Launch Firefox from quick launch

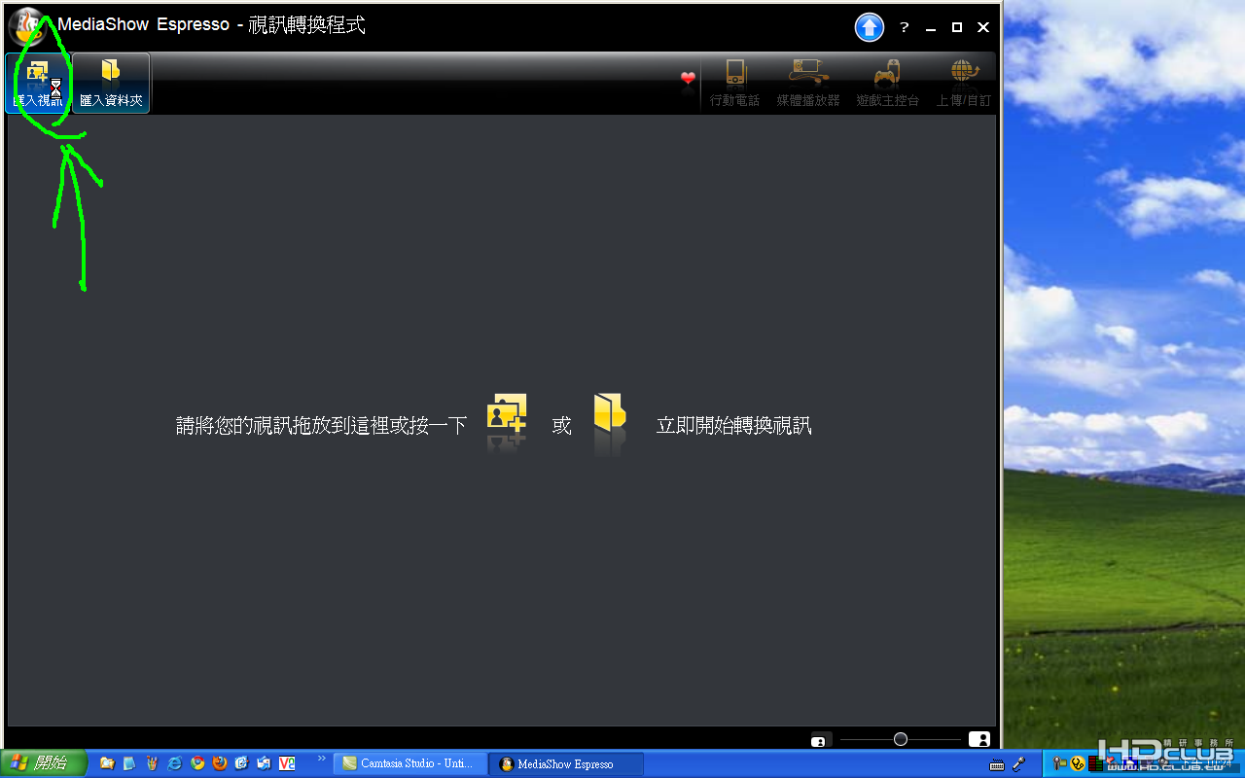[220, 763]
